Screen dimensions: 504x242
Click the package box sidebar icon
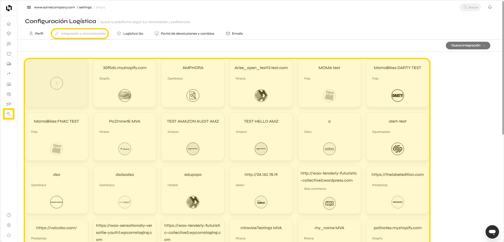pos(9,34)
